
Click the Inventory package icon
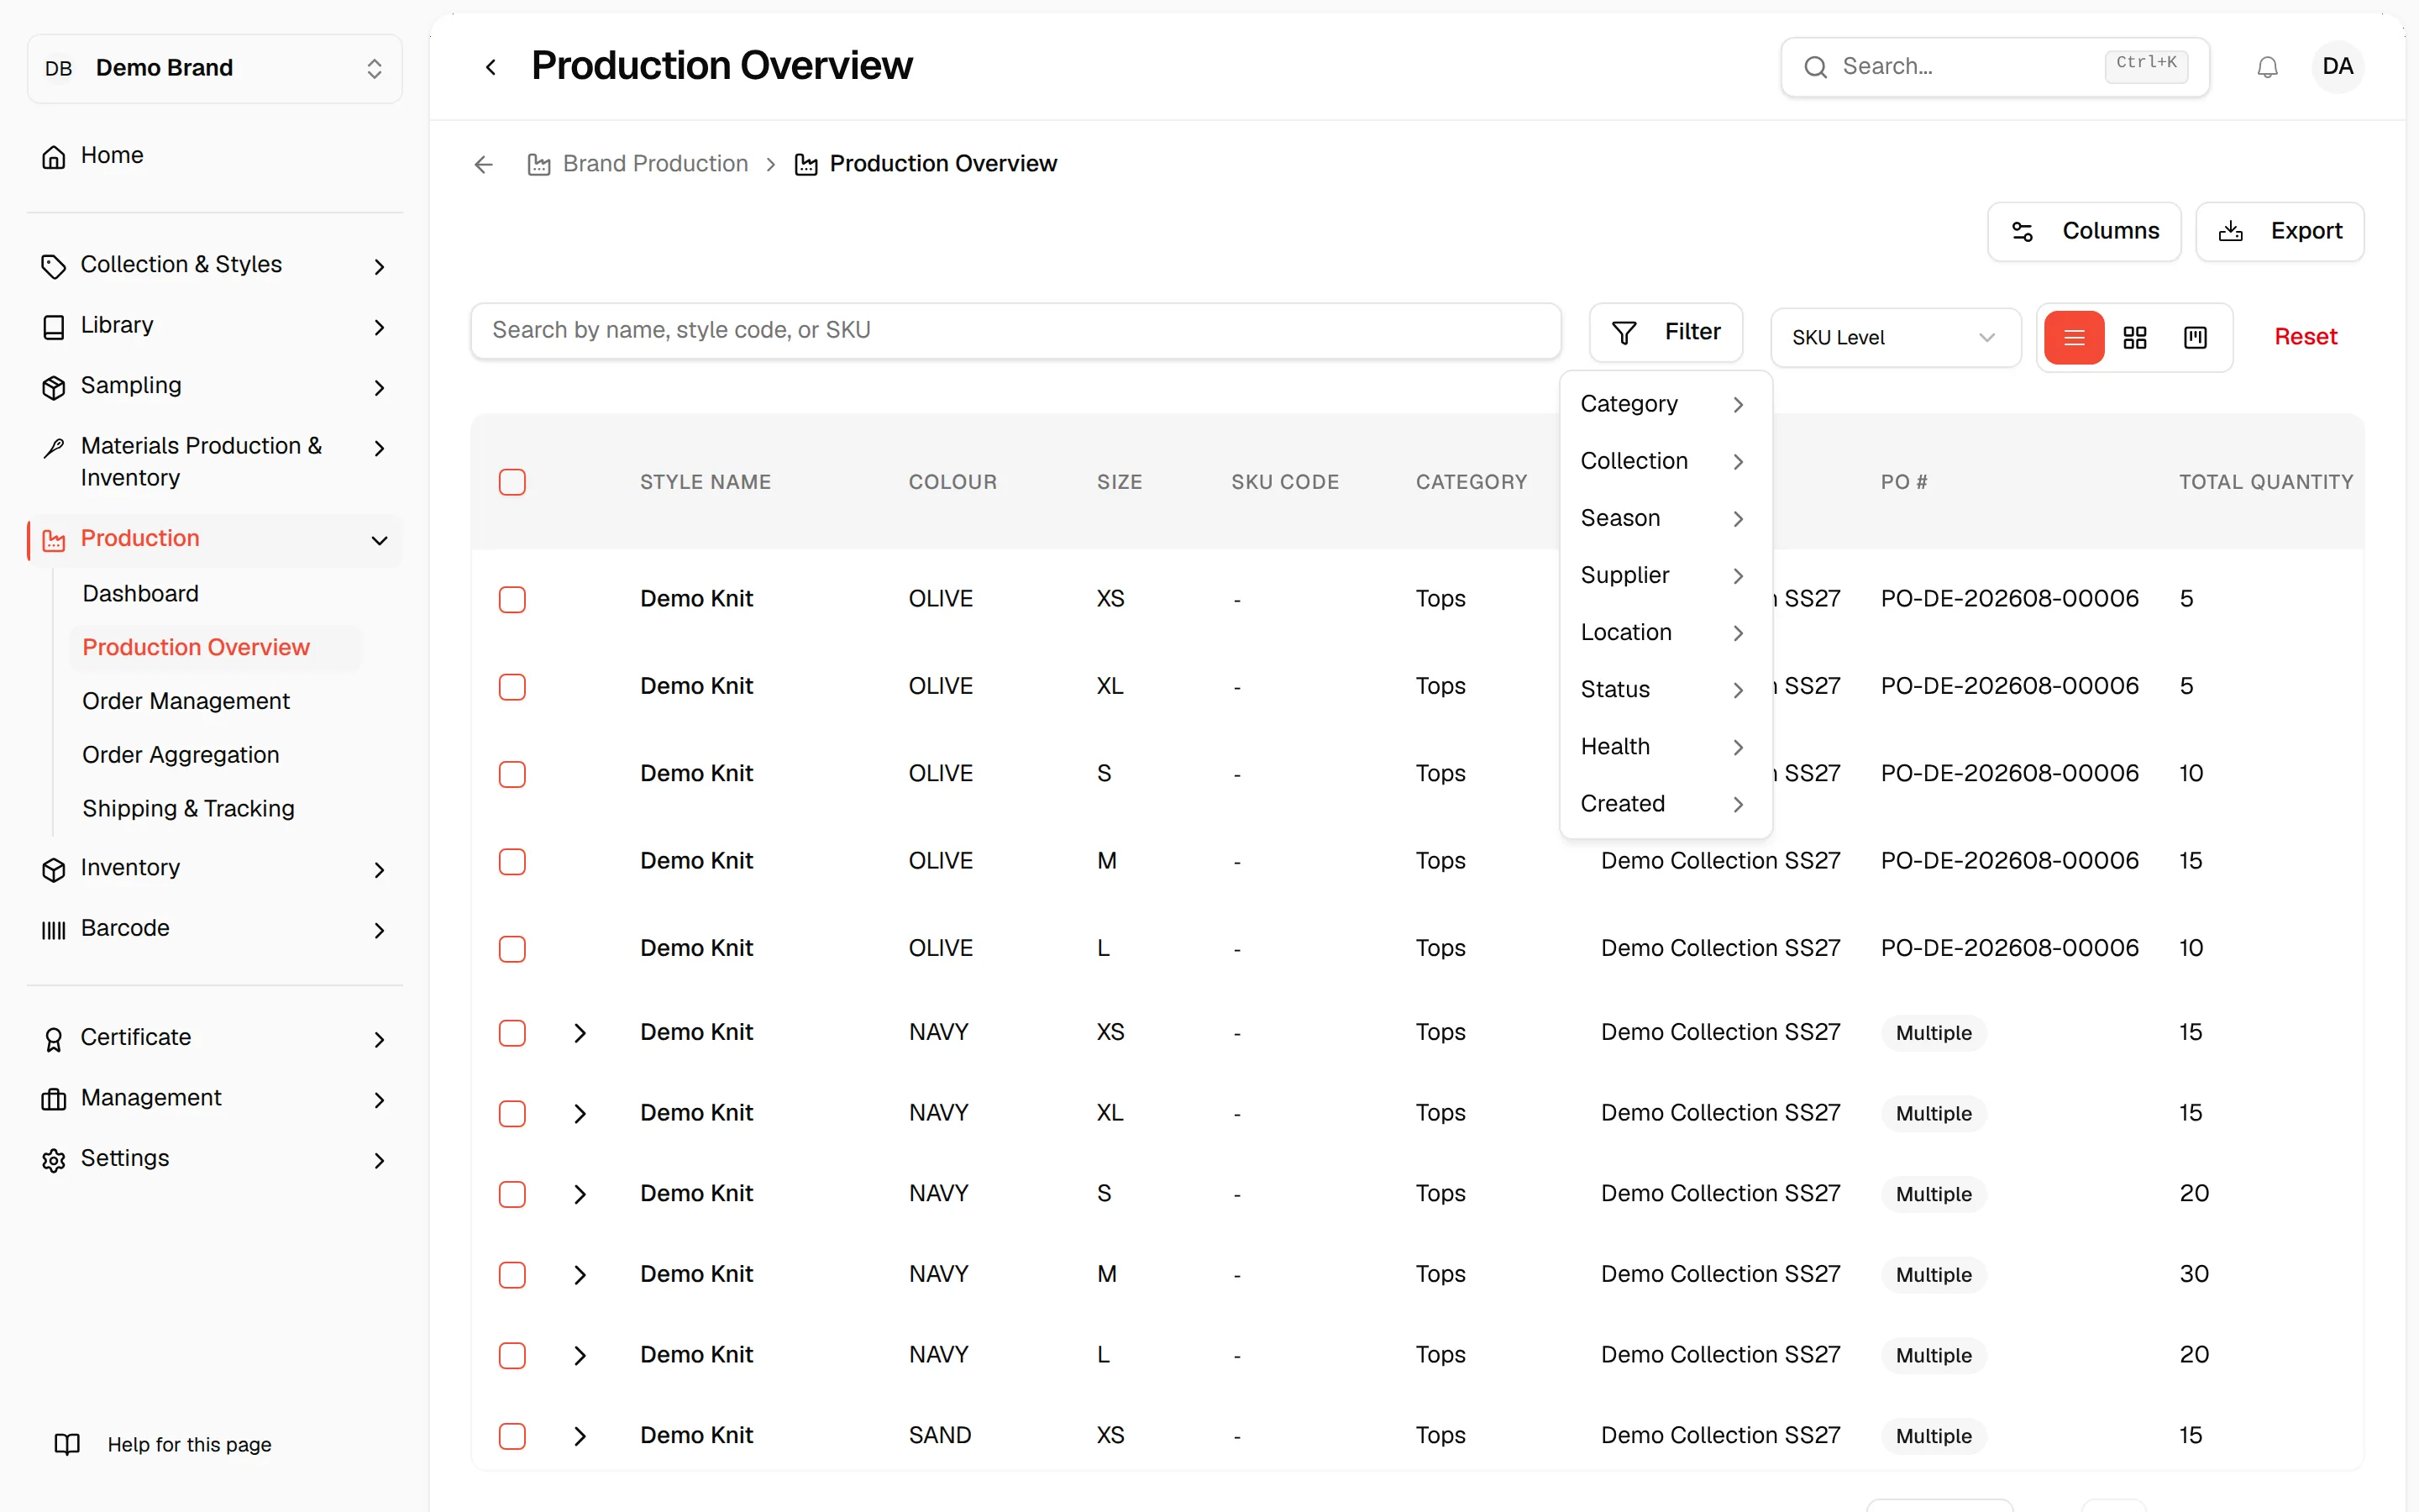click(54, 869)
